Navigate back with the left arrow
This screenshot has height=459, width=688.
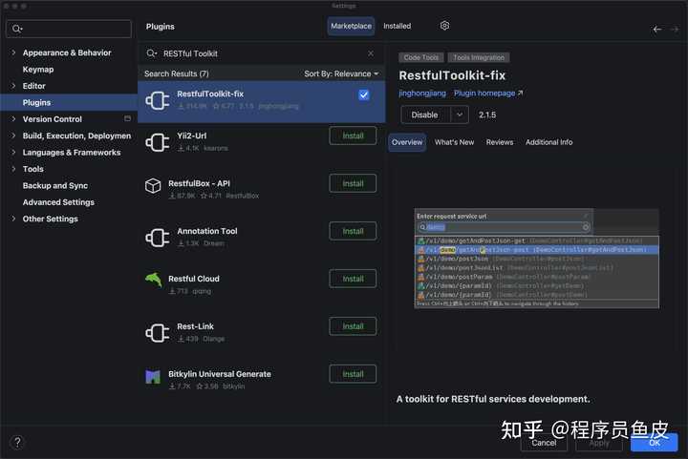(656, 30)
